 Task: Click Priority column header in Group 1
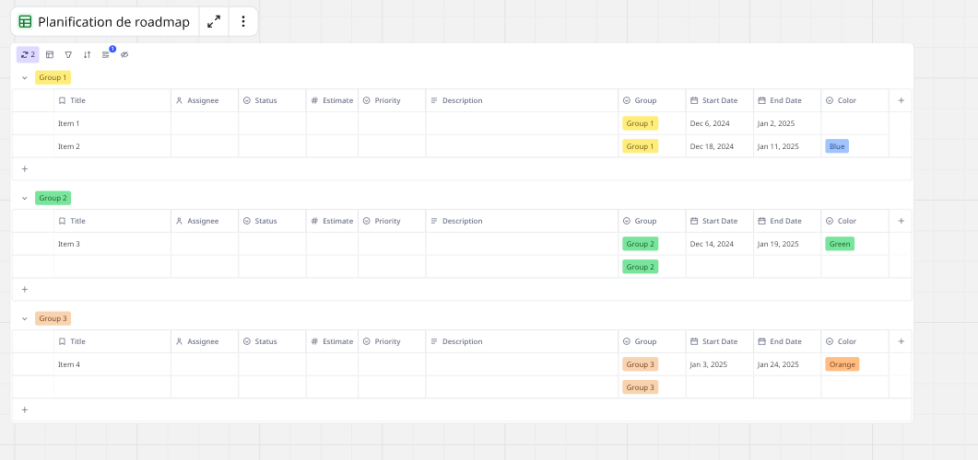point(392,100)
